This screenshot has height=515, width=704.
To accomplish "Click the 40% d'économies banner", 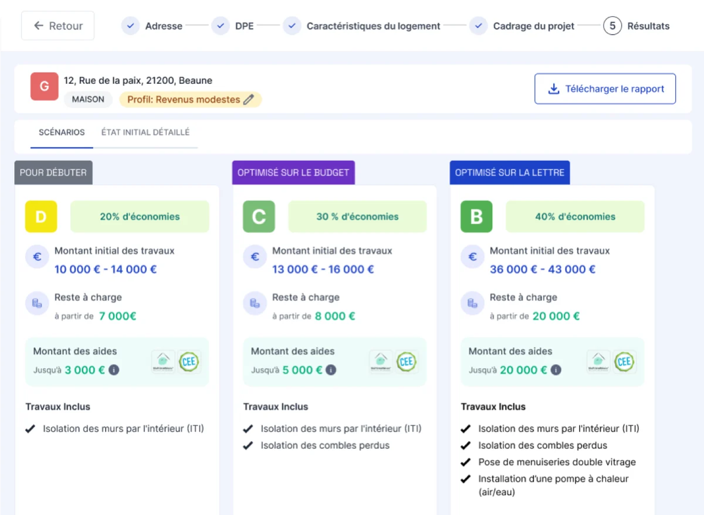I will [575, 216].
